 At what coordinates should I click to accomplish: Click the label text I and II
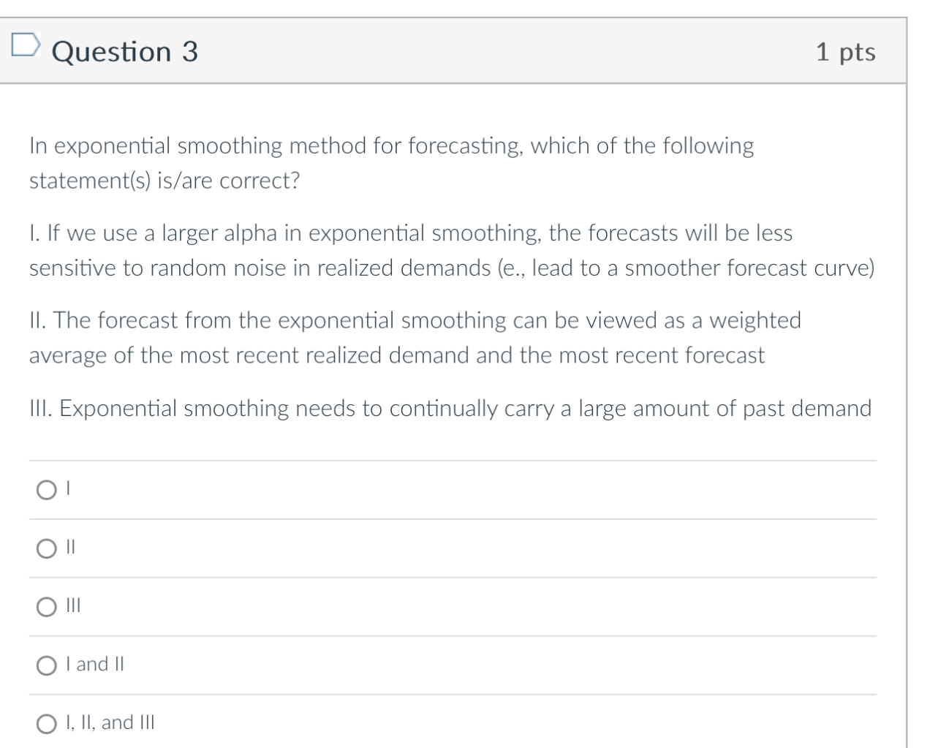point(95,664)
